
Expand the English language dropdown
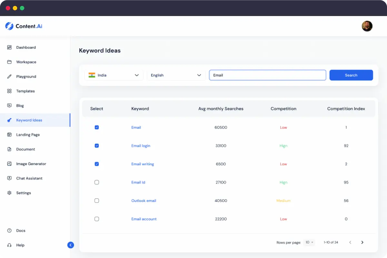pyautogui.click(x=176, y=75)
